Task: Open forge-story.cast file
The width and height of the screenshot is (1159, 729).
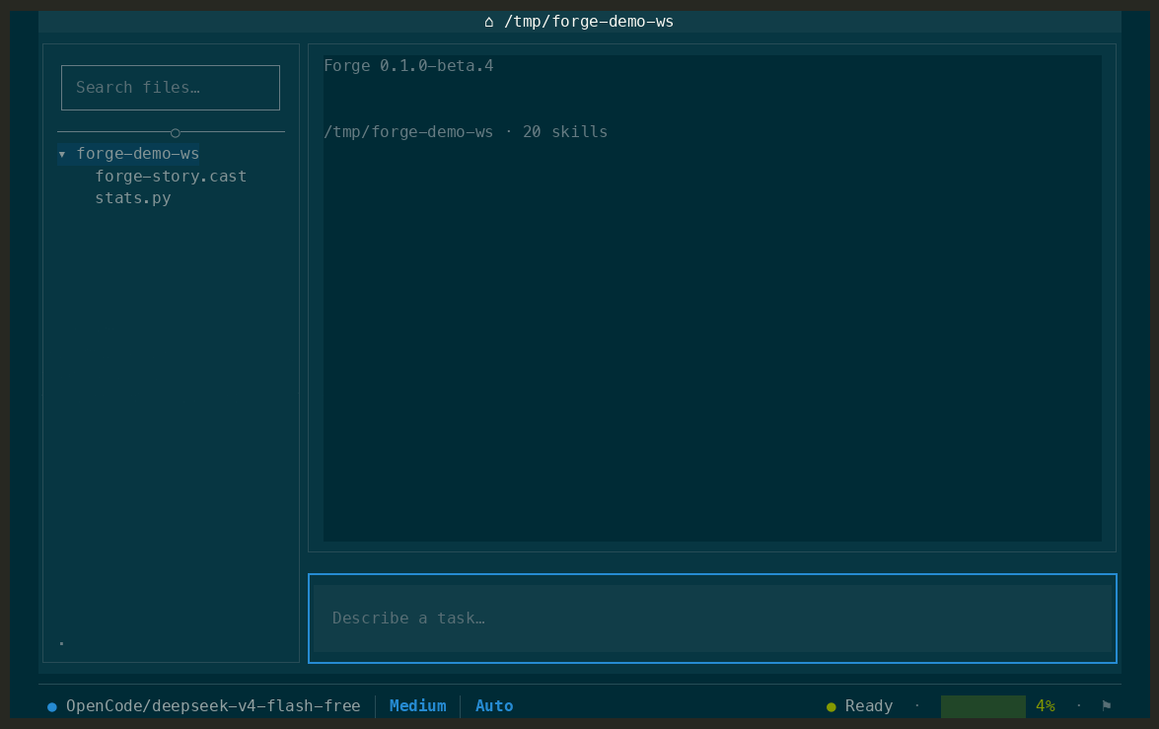Action: click(x=171, y=176)
